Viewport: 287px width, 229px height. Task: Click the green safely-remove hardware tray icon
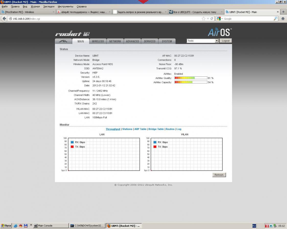[275, 226]
